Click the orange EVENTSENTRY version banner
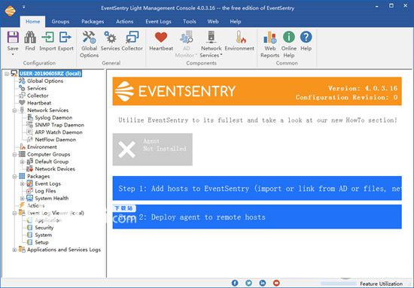The height and width of the screenshot is (288, 414). point(257,91)
